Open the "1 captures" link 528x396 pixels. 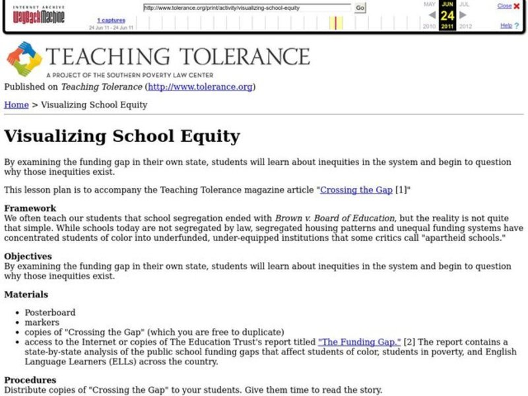111,20
